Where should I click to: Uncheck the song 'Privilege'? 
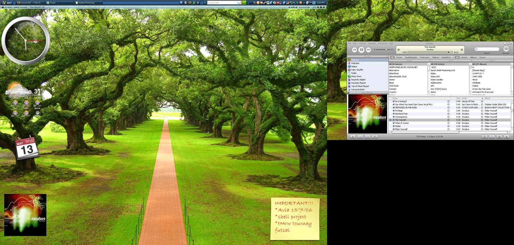click(x=394, y=111)
